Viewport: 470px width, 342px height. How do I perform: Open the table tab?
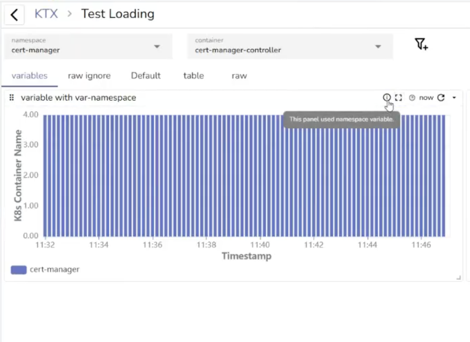click(x=193, y=76)
